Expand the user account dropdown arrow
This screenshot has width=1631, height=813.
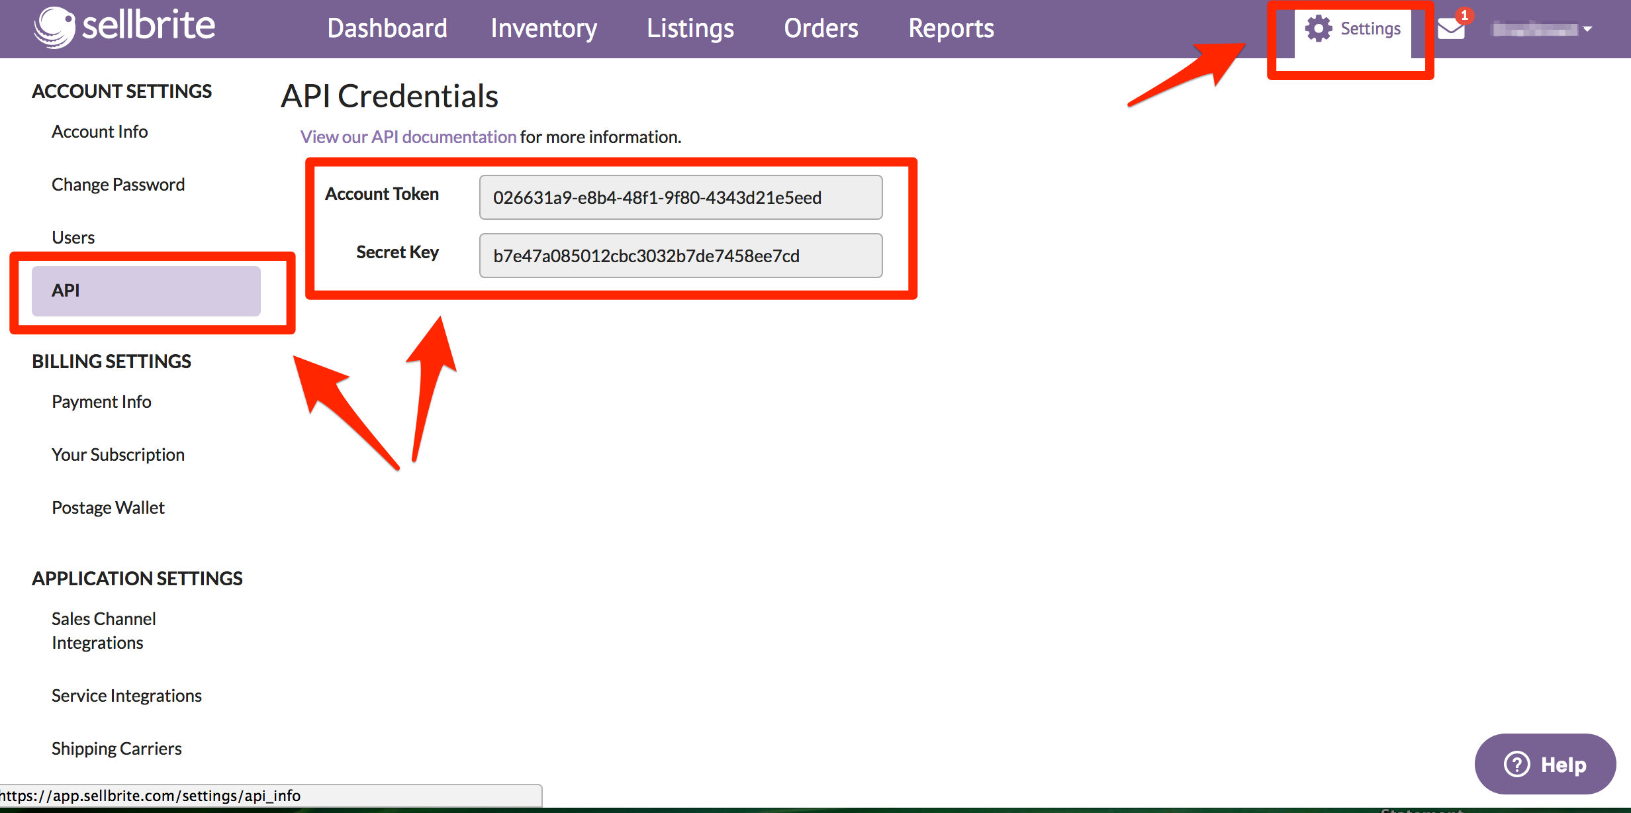click(1587, 29)
